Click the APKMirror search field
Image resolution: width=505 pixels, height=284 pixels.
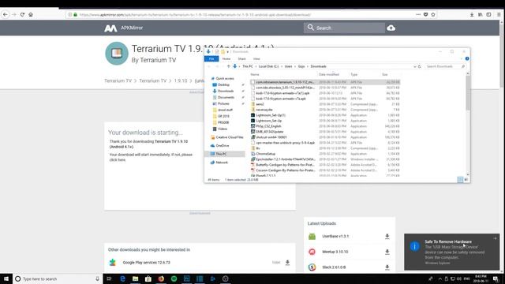click(x=344, y=28)
